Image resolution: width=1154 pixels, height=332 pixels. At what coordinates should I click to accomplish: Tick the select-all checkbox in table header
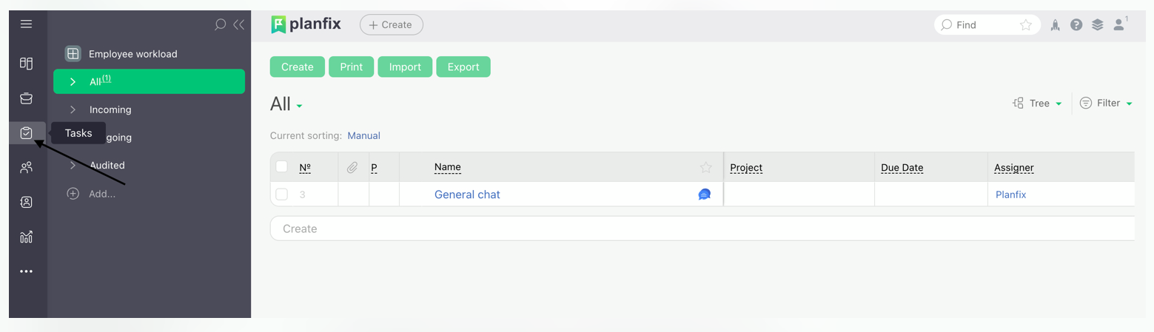click(282, 167)
